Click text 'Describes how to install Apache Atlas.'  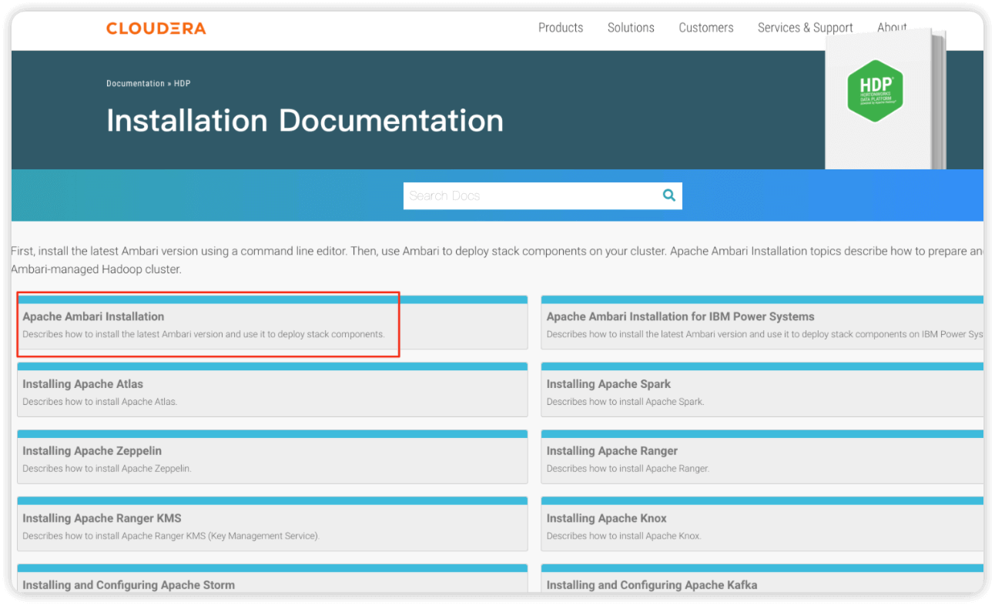tap(99, 402)
